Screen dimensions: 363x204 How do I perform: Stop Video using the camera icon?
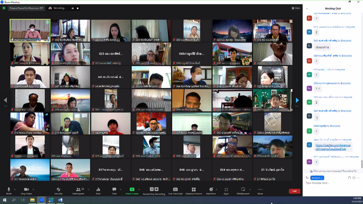pos(26,190)
